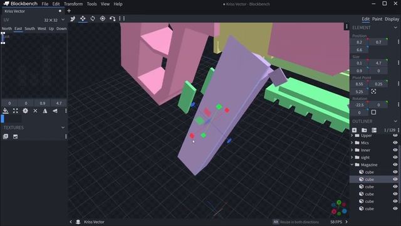Expand the sight group
401x226 pixels.
pyautogui.click(x=352, y=157)
